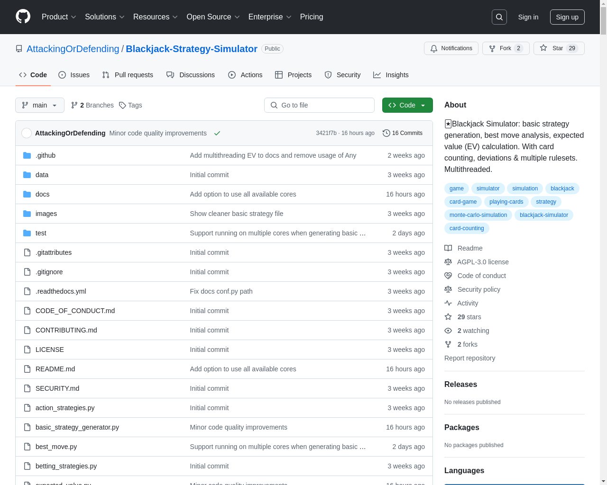Click the Sign up button
This screenshot has width=607, height=485.
click(567, 17)
